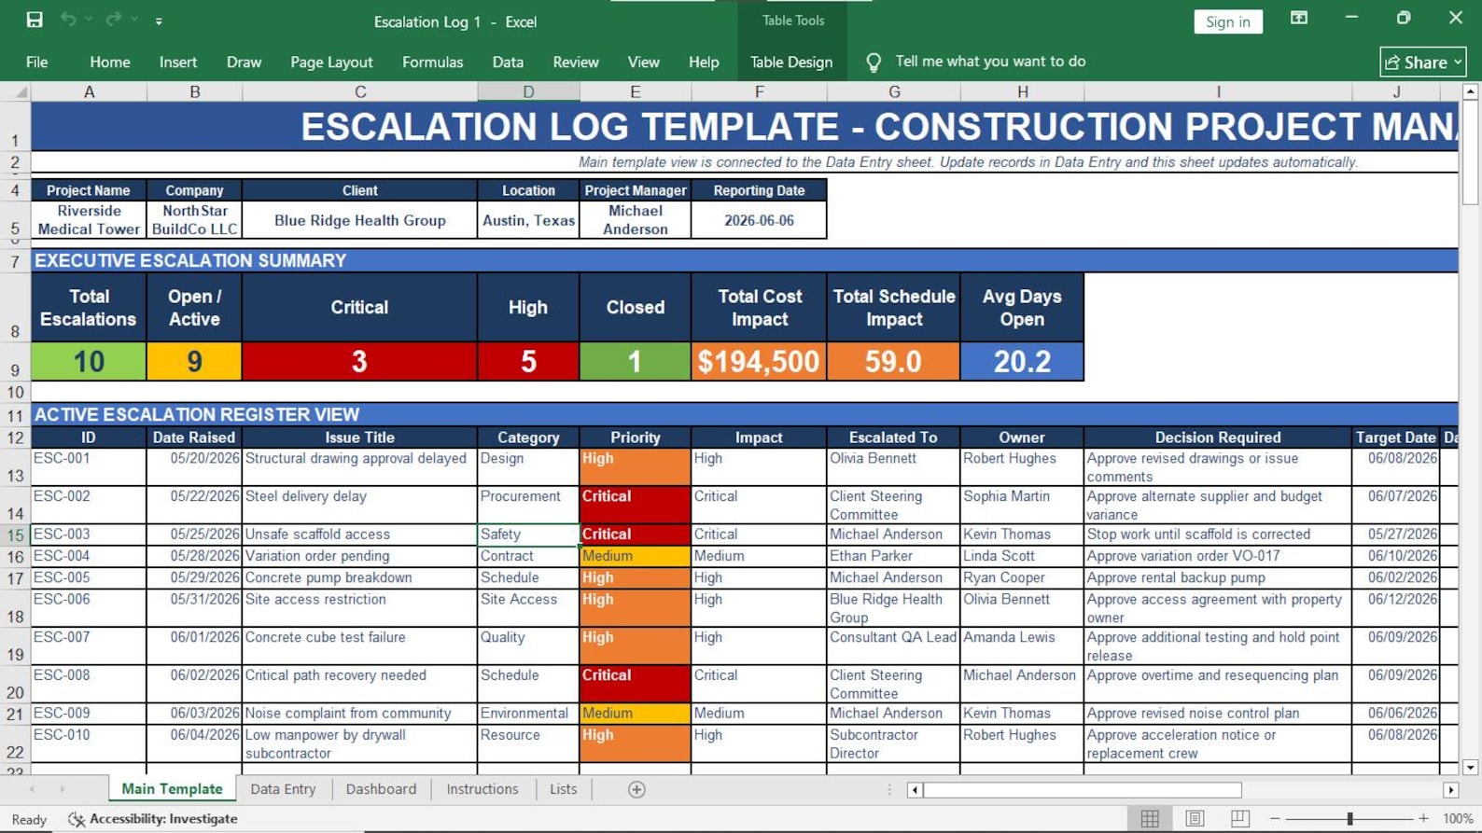Click the zoom in plus button
The image size is (1482, 833).
pyautogui.click(x=1423, y=818)
